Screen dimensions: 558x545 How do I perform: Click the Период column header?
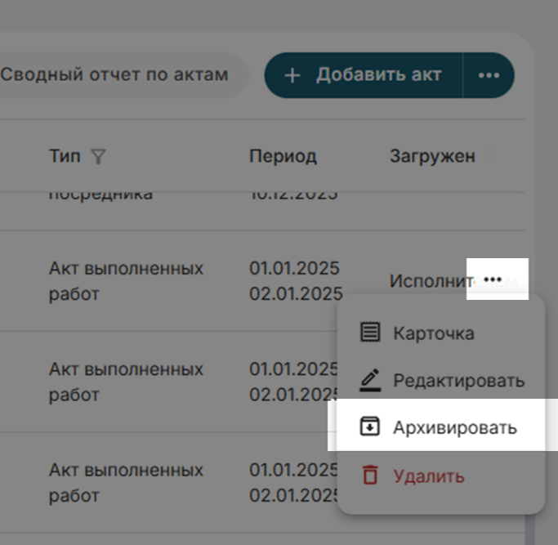(283, 156)
